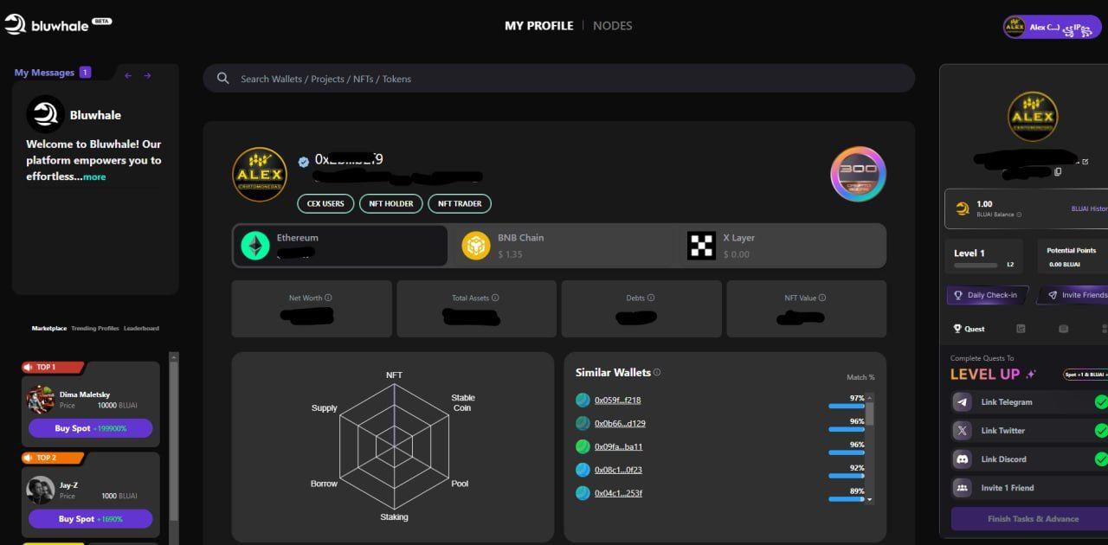Click Link Discord quest
The width and height of the screenshot is (1108, 545).
[x=1030, y=459]
